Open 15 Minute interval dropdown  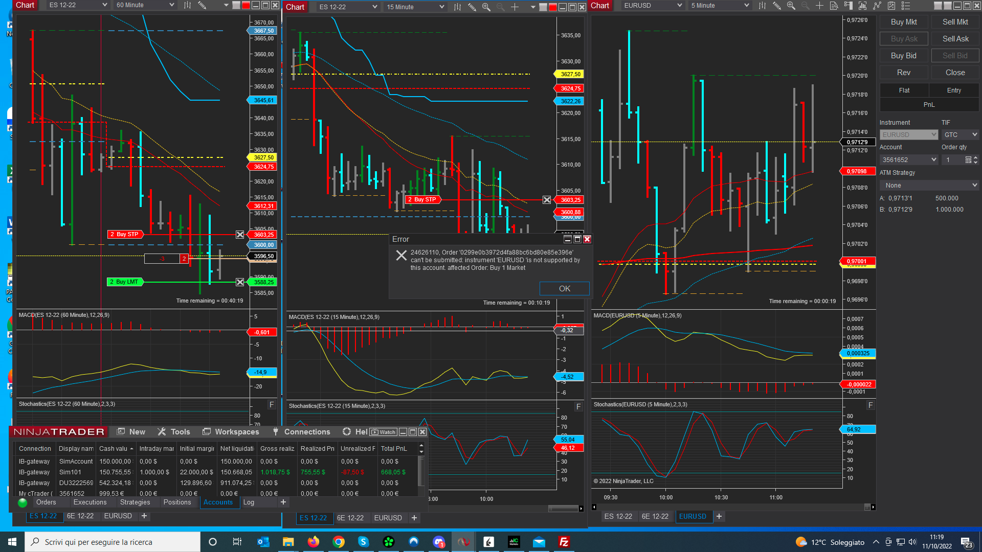point(415,7)
